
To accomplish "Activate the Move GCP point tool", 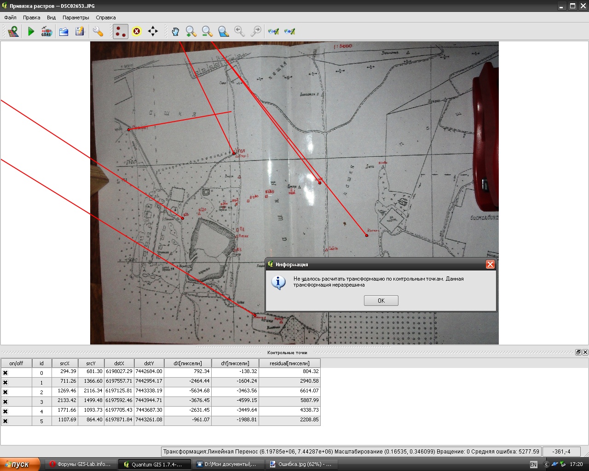I will (153, 31).
